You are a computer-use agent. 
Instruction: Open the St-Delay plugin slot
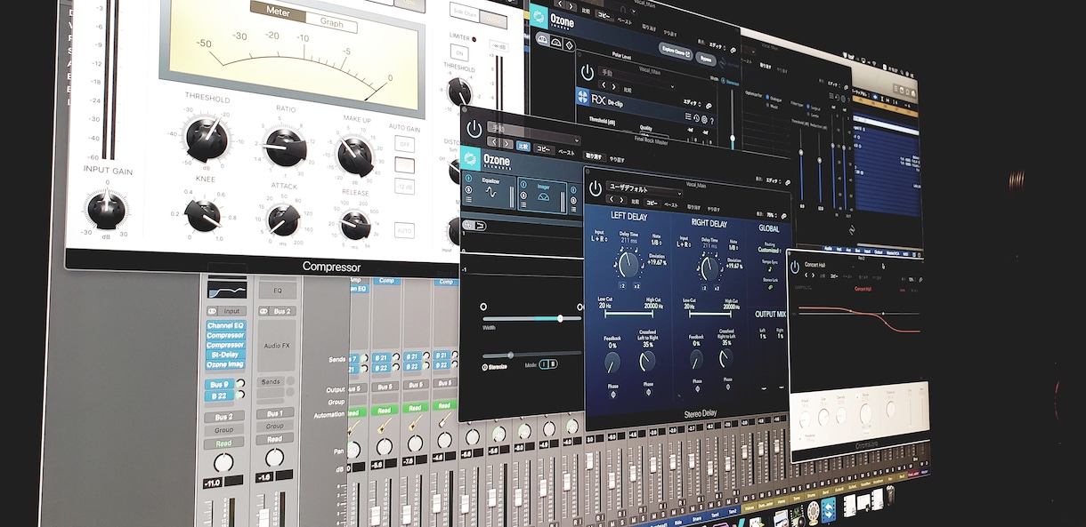[x=226, y=355]
